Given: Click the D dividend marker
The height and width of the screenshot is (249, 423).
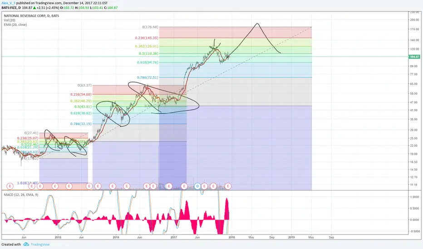Looking at the screenshot, I should [x=197, y=186].
